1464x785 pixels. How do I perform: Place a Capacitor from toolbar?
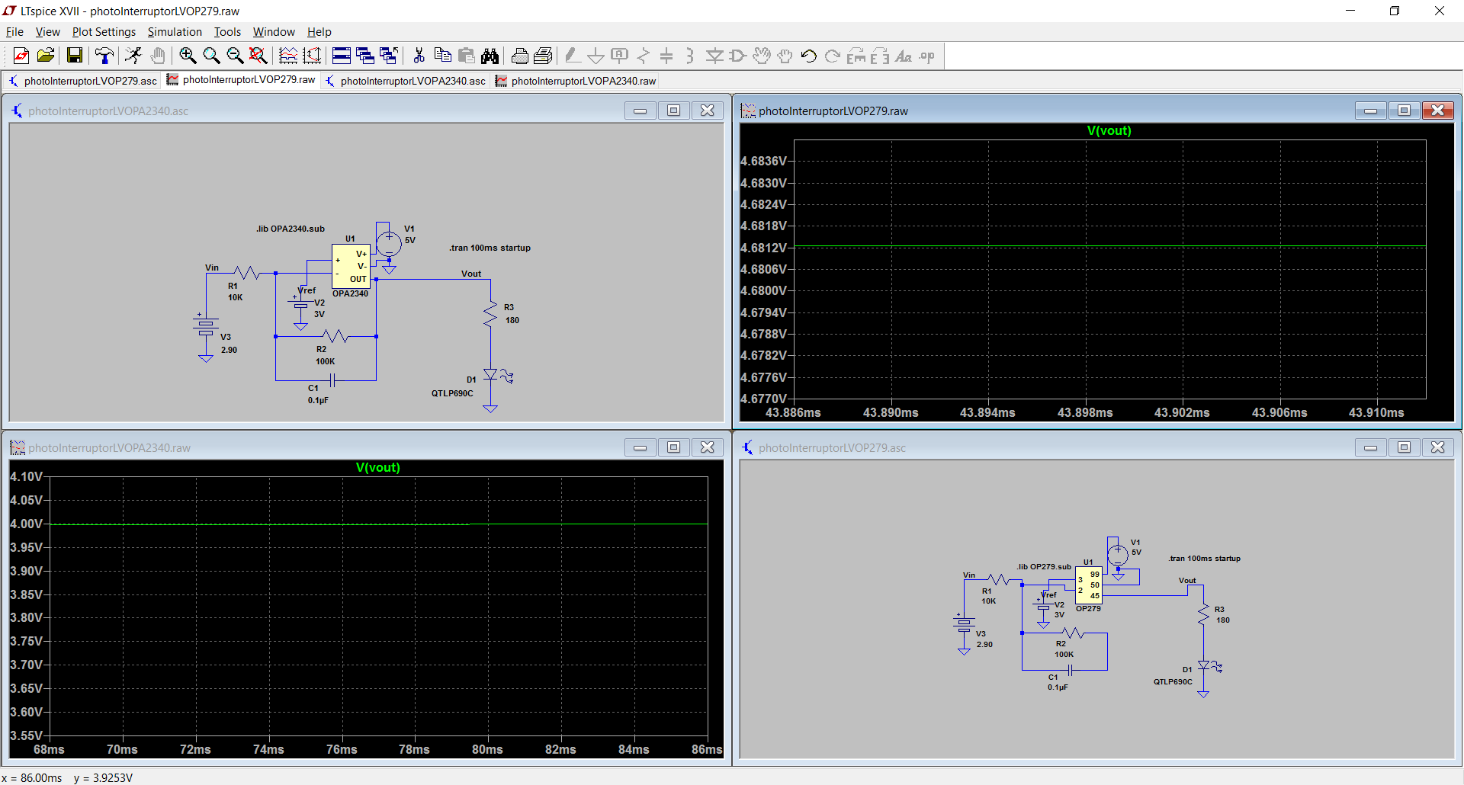point(666,56)
